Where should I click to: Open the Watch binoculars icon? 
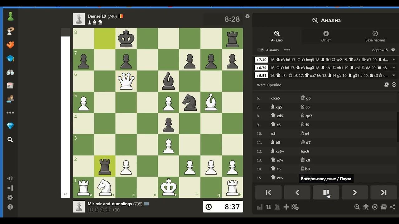click(x=10, y=72)
